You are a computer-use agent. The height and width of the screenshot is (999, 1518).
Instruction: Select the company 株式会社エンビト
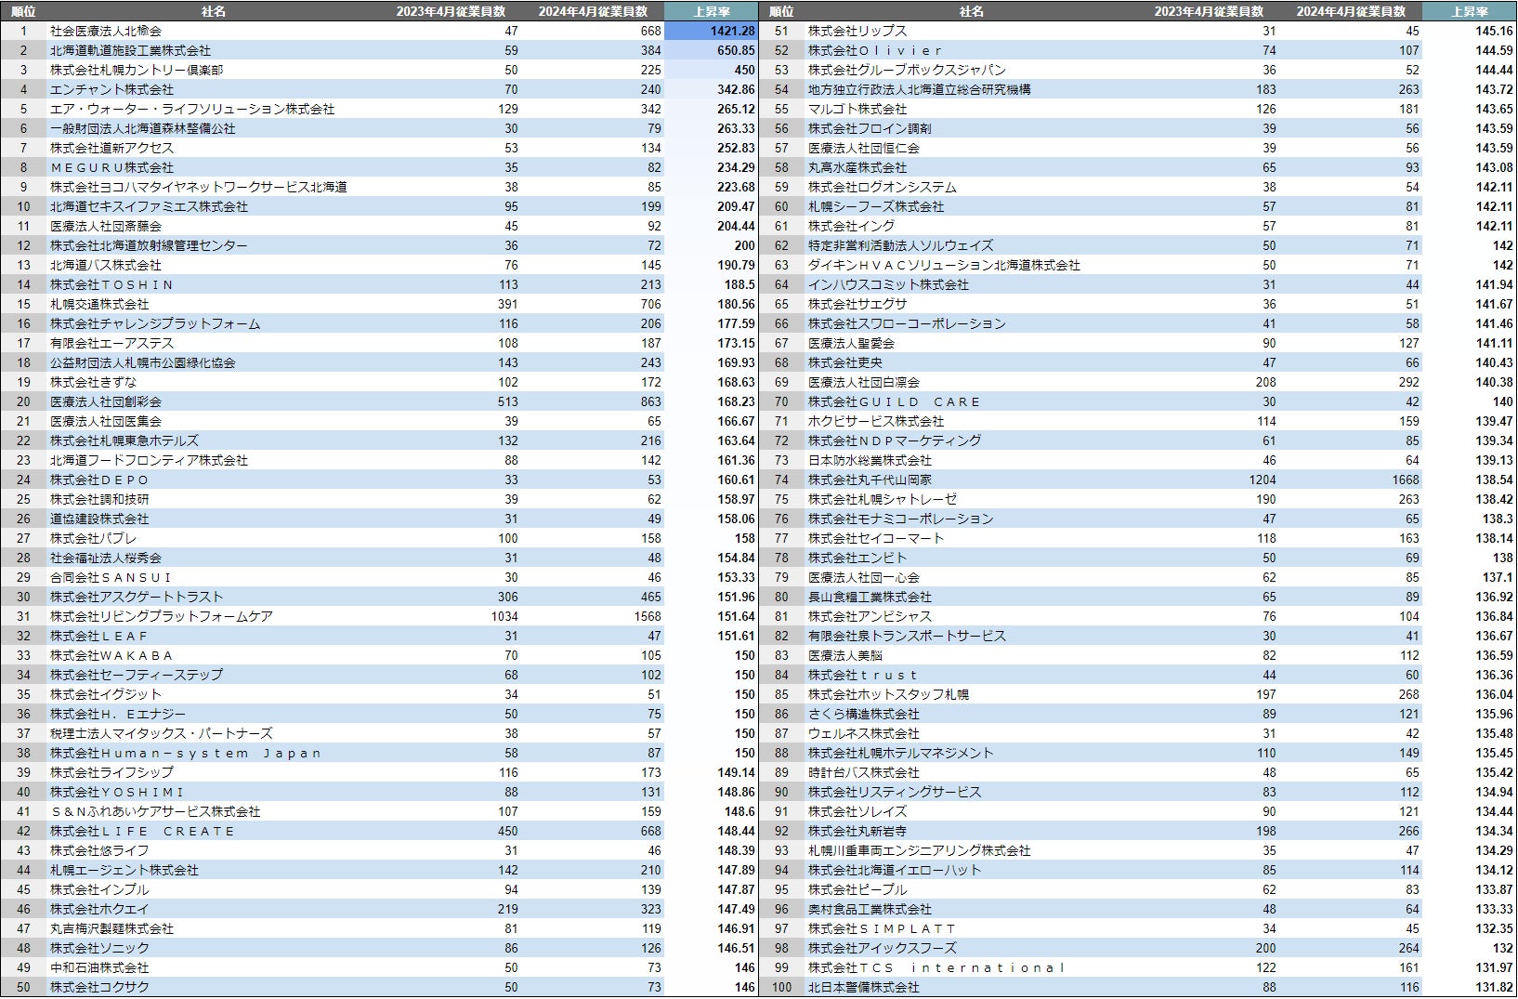point(857,558)
